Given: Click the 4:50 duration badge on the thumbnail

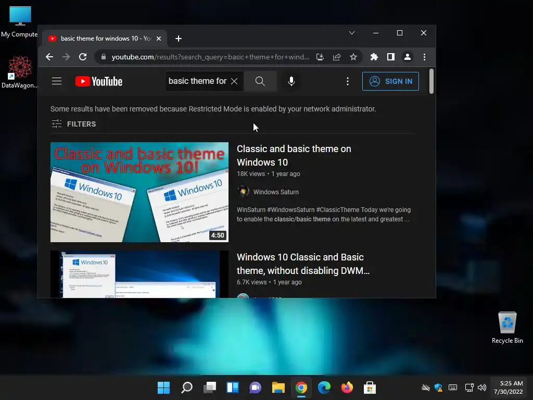Looking at the screenshot, I should click(218, 235).
